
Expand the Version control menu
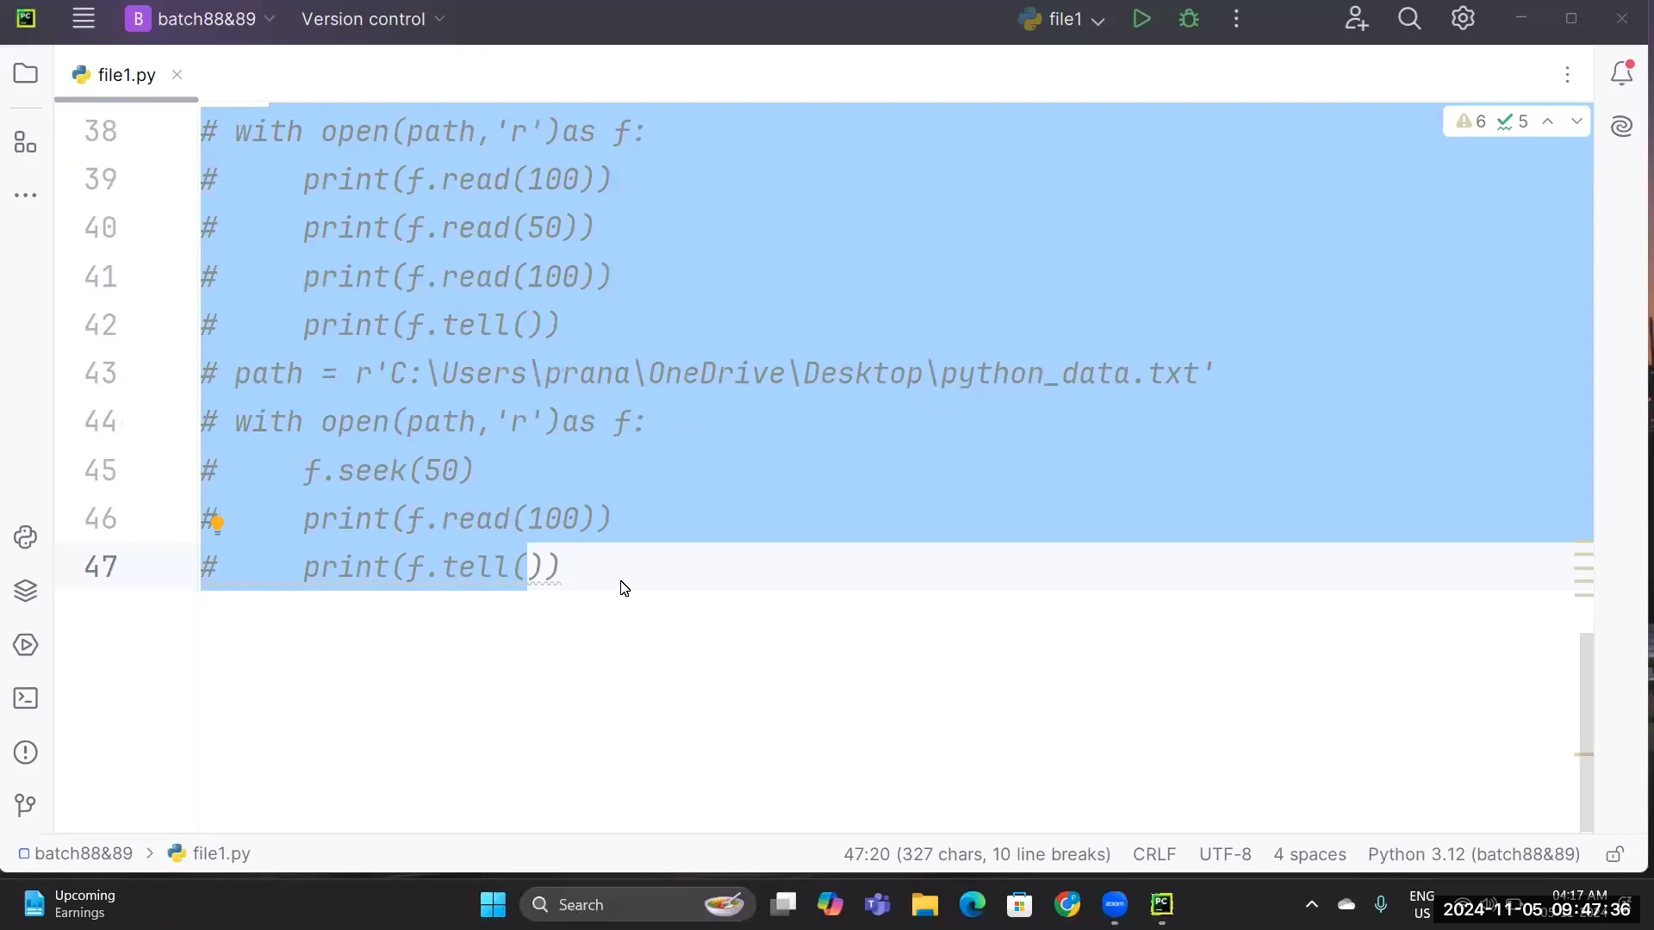pos(372,19)
